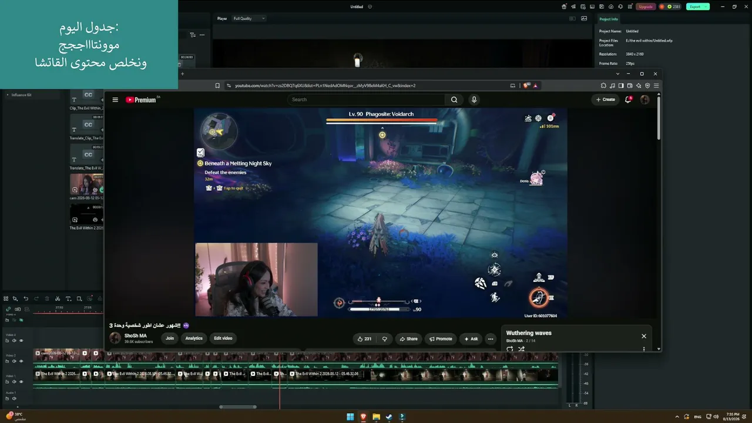Toggle visibility eye of Video 1 track
The image size is (752, 423).
pos(21,382)
